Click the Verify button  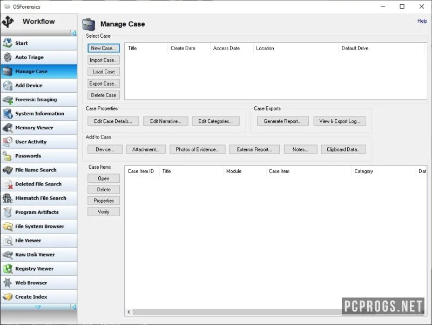(x=104, y=212)
